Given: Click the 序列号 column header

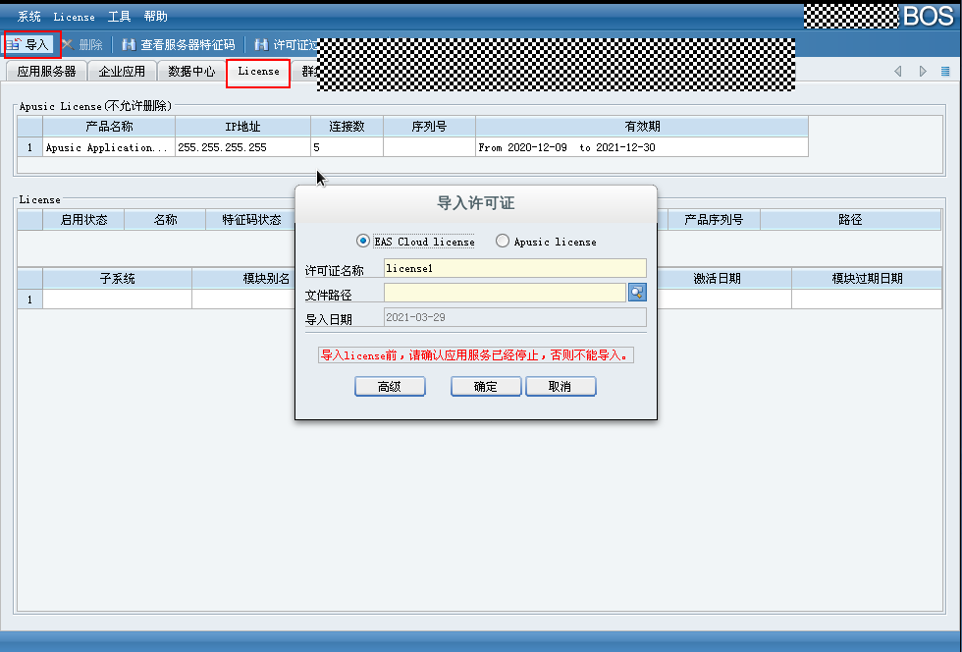Looking at the screenshot, I should coord(430,127).
